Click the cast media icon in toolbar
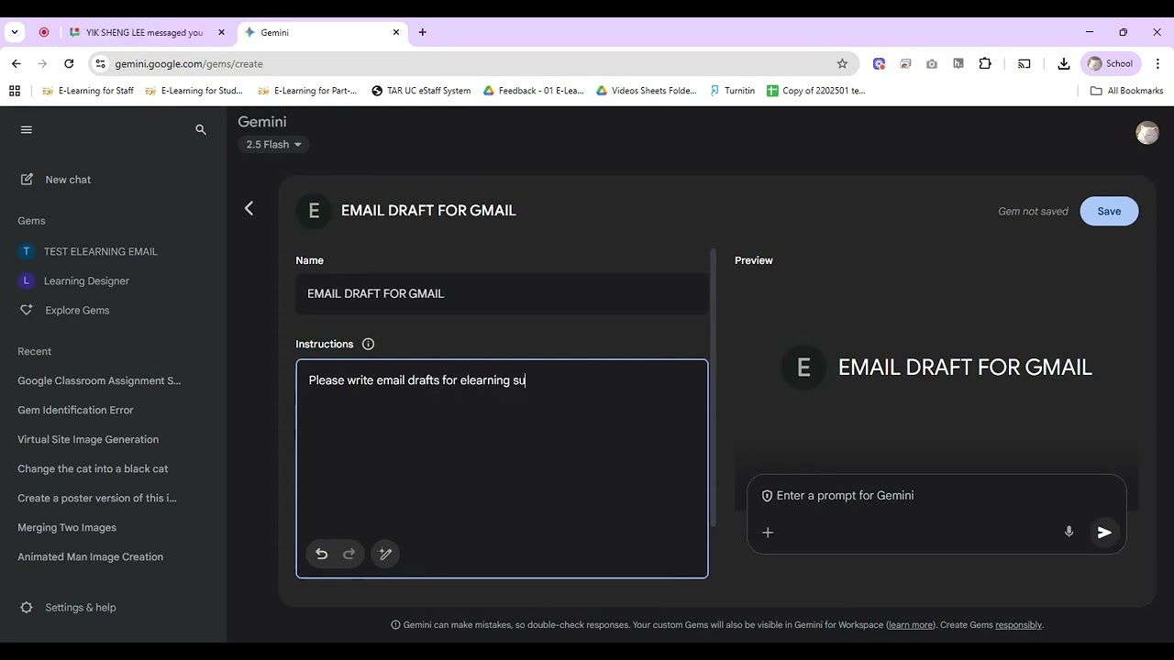The height and width of the screenshot is (660, 1174). pos(1024,63)
